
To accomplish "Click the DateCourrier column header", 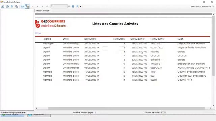I will (137, 39).
